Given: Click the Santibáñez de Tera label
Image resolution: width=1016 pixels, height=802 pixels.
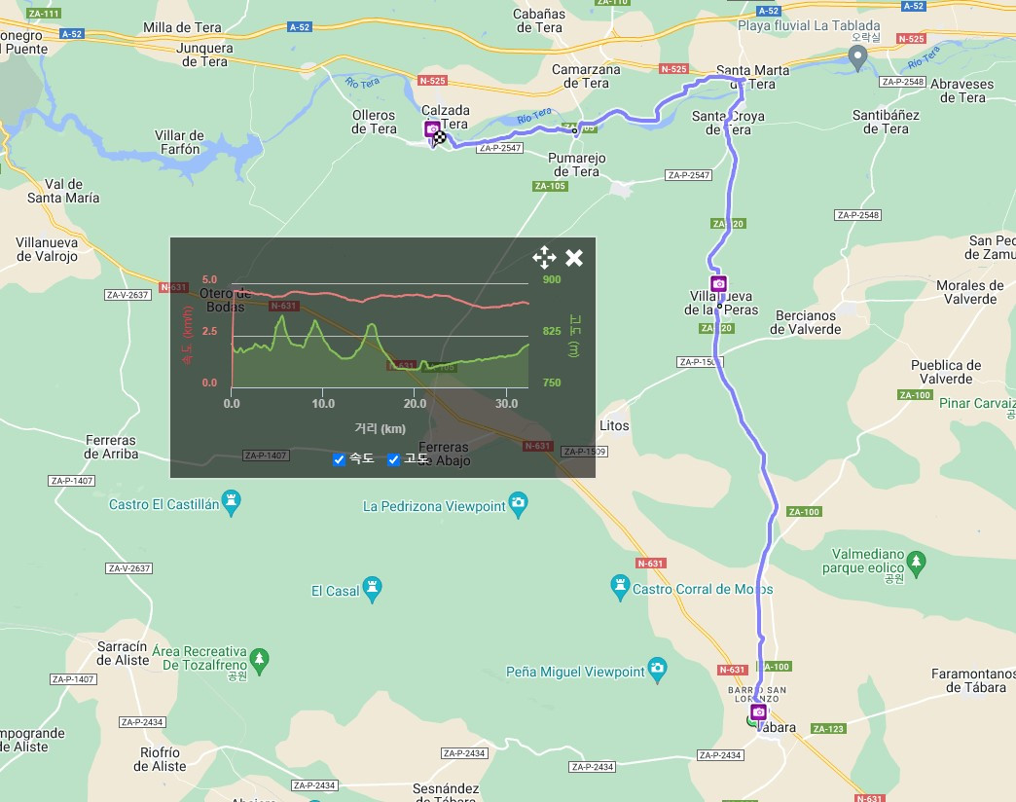Looking at the screenshot, I should (x=886, y=122).
